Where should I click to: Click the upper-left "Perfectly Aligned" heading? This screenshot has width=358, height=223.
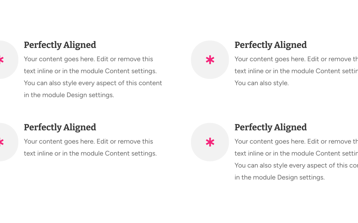pos(60,45)
